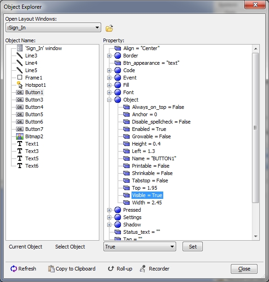Click the OK icon next to Button3
The image size is (269, 282).
(20, 100)
